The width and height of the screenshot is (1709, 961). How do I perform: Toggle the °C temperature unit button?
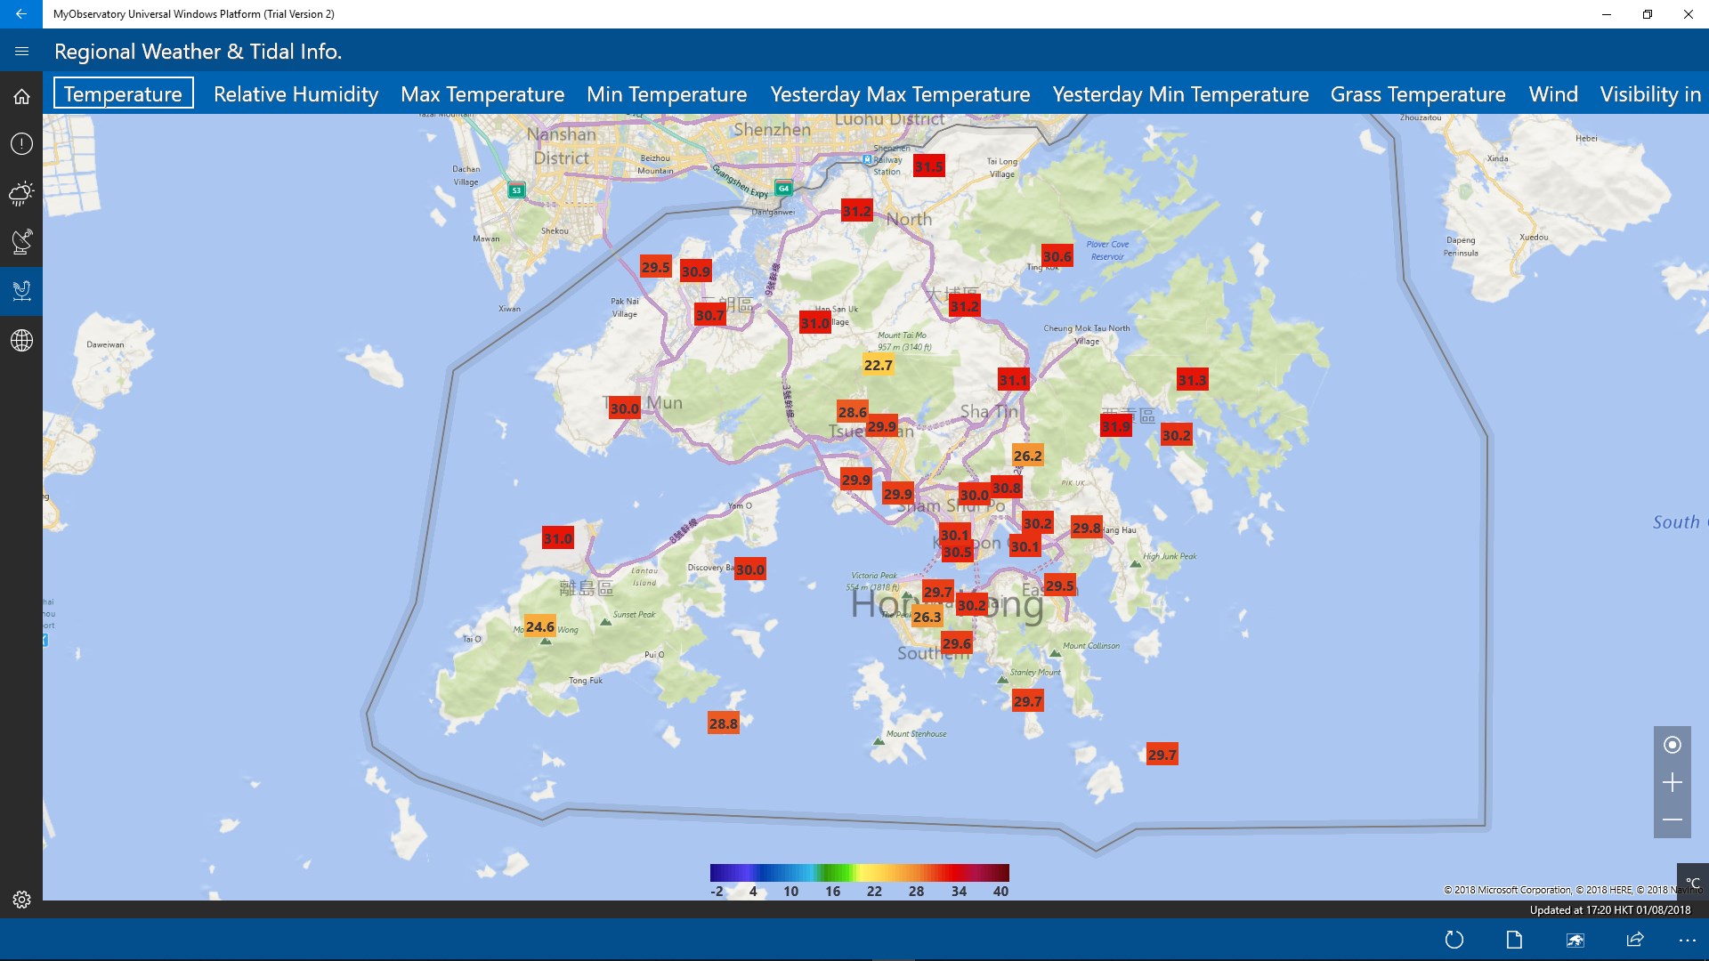click(x=1692, y=882)
